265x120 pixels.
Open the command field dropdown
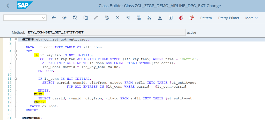(44, 18)
